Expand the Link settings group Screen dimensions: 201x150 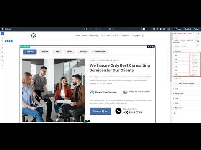[175, 89]
